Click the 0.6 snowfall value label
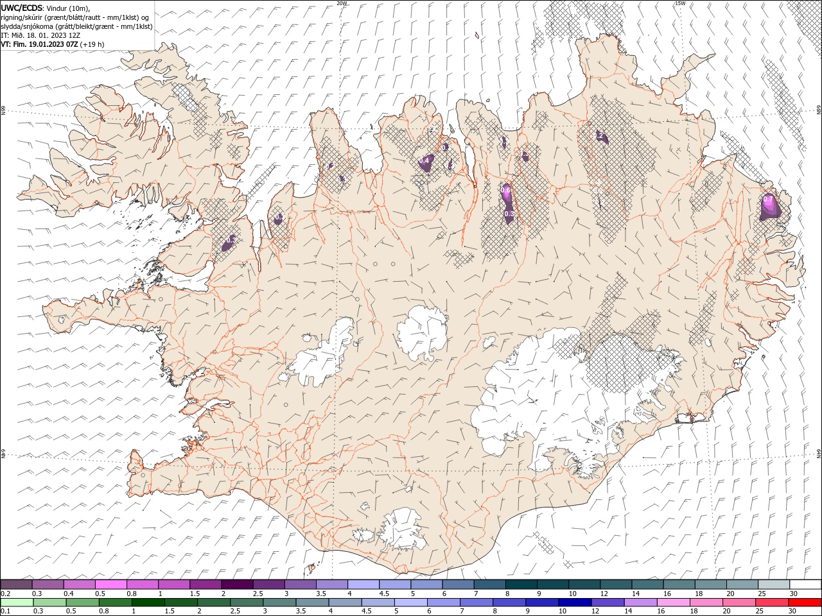Viewport: 822px width, 616px height. (x=505, y=191)
